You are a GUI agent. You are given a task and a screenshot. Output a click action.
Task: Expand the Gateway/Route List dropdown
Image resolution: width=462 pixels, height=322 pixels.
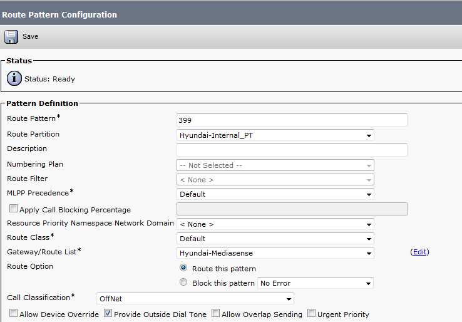tap(275, 253)
